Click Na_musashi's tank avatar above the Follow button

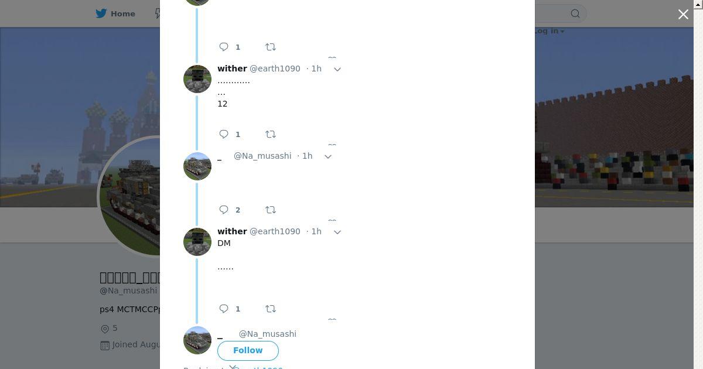click(x=197, y=340)
